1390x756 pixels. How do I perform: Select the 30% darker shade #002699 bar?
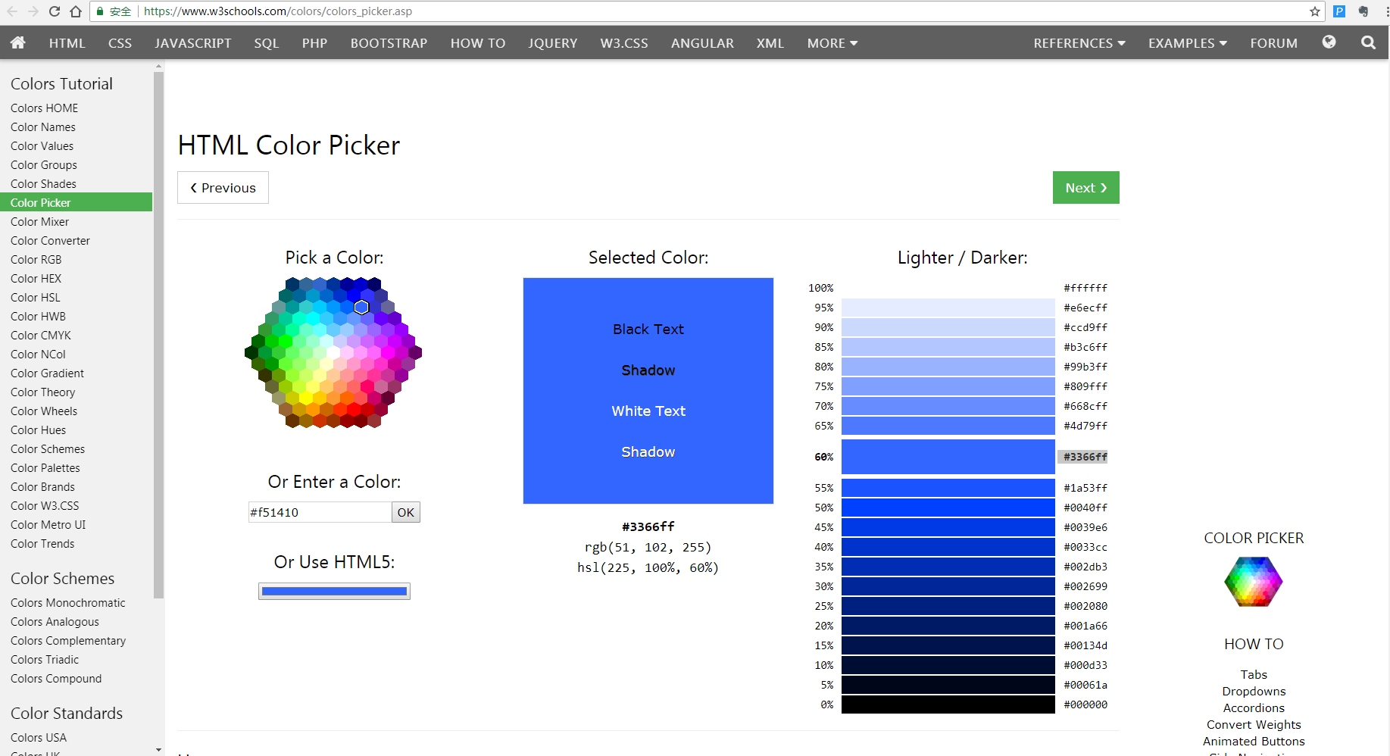click(x=948, y=586)
